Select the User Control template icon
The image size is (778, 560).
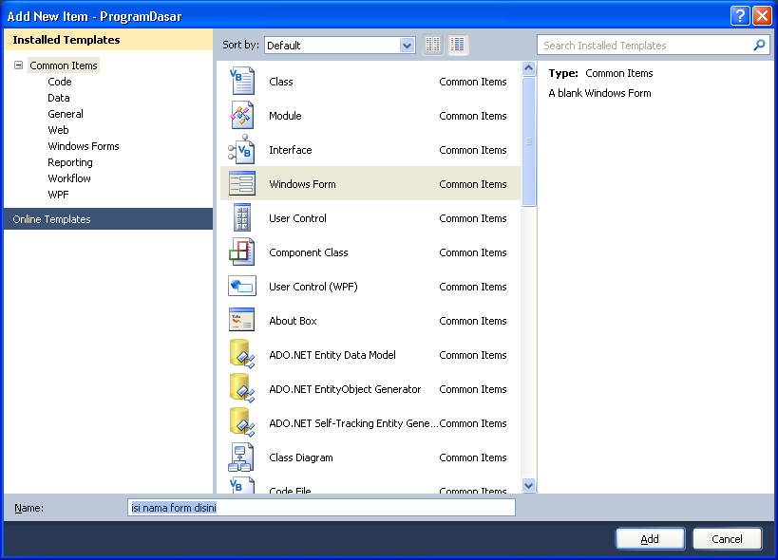point(241,218)
